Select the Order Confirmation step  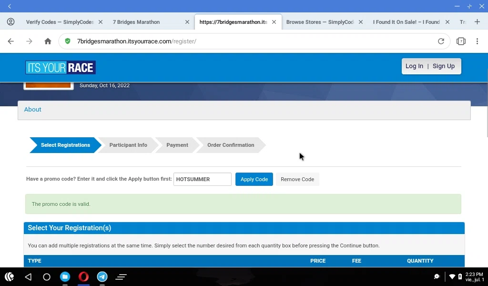[x=231, y=145]
